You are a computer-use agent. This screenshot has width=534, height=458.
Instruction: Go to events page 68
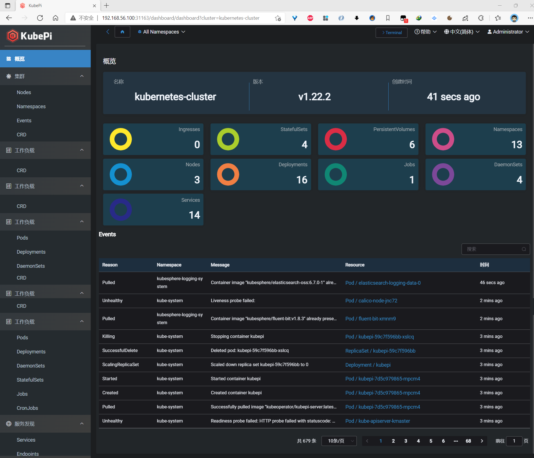(x=468, y=441)
